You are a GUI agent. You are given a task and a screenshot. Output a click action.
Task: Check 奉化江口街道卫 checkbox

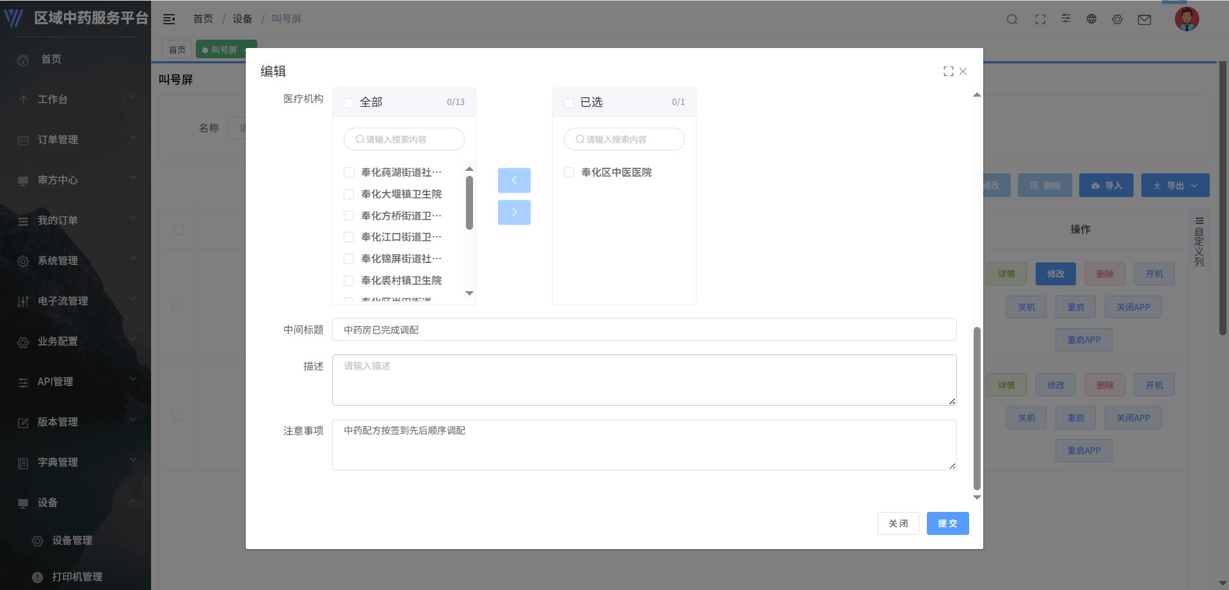[349, 237]
